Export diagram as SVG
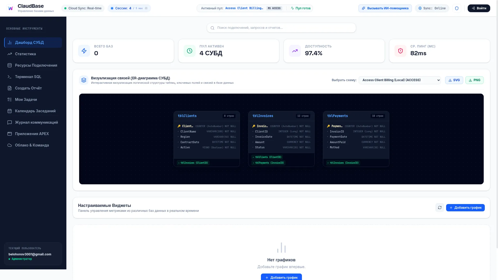498x280 pixels. 454,80
